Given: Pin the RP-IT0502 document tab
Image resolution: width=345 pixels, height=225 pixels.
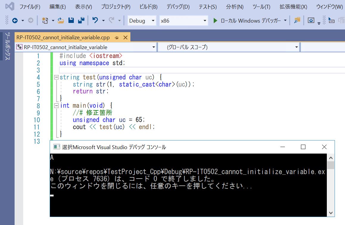Looking at the screenshot, I should click(x=116, y=38).
